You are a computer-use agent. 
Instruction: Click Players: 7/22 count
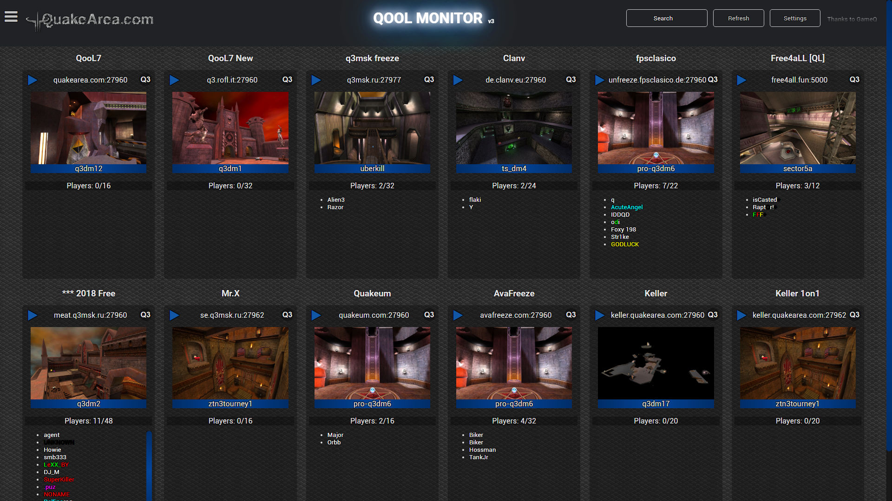click(656, 186)
